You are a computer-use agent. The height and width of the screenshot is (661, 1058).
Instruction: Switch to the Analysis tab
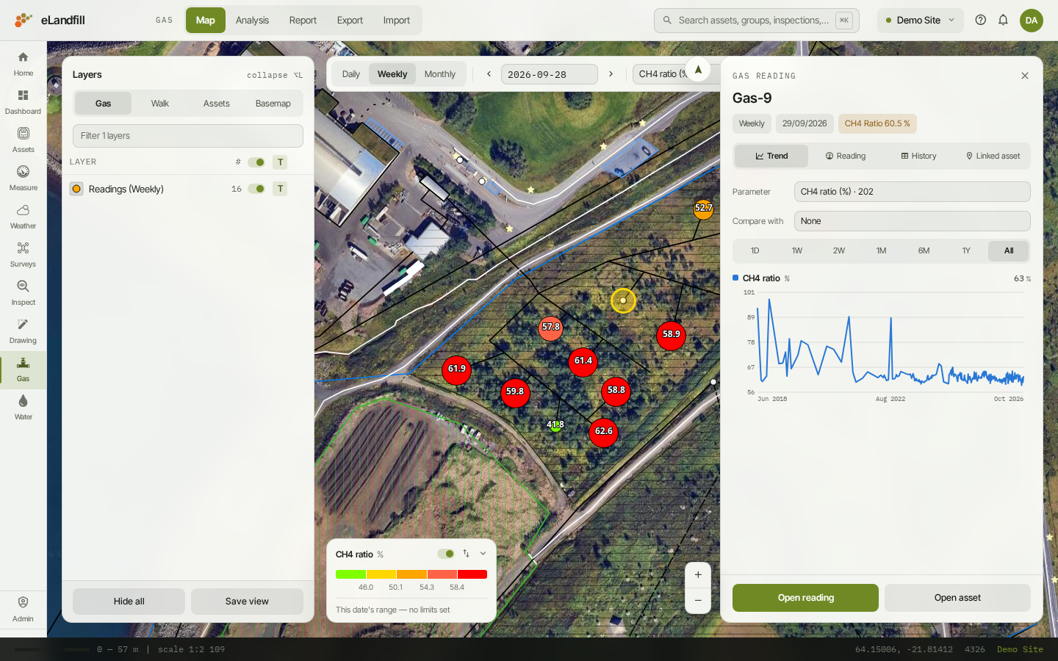coord(252,21)
